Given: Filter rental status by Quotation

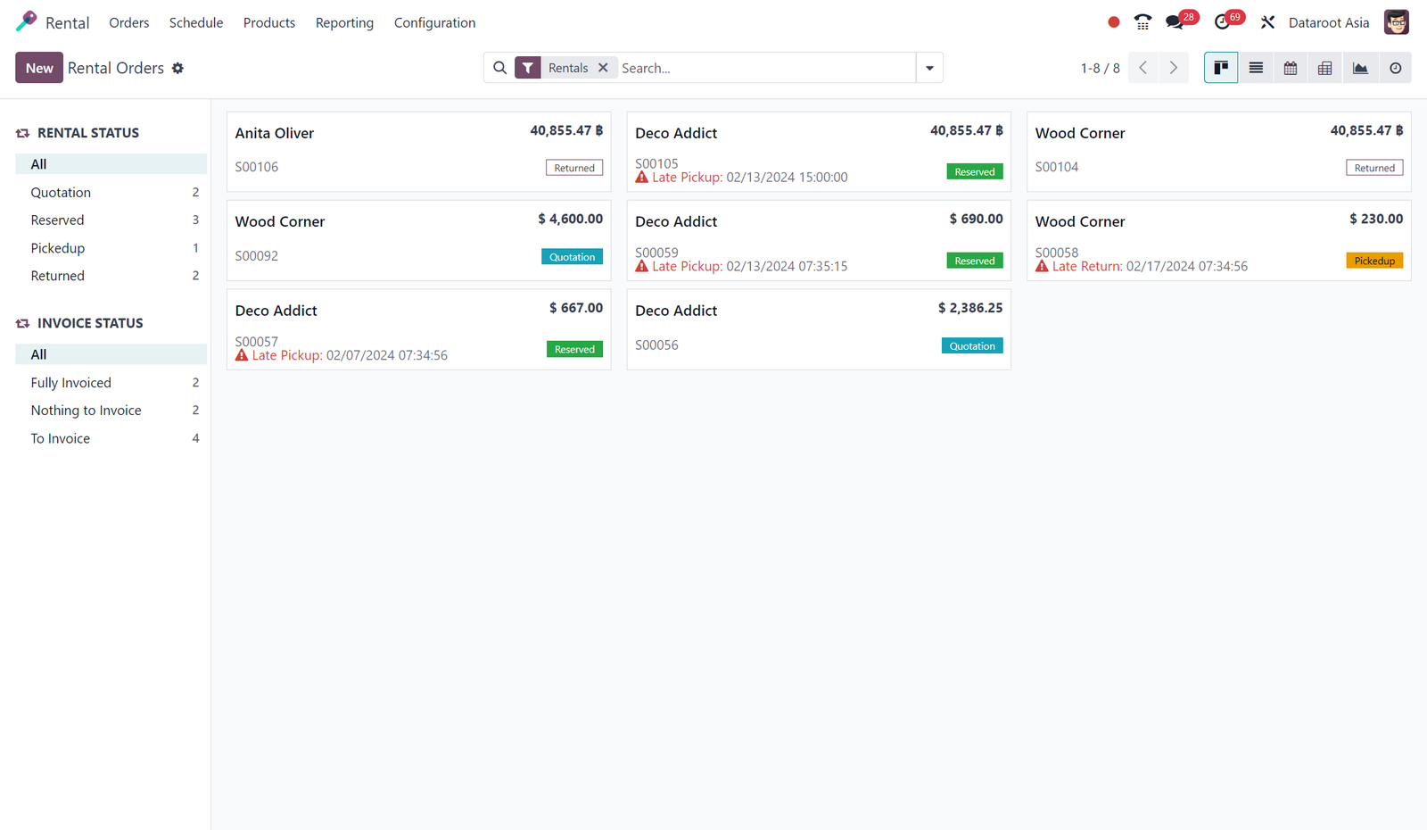Looking at the screenshot, I should (x=111, y=192).
